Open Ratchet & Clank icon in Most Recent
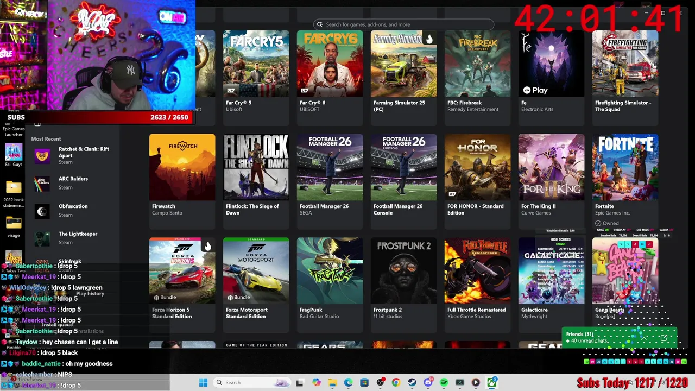The height and width of the screenshot is (391, 695). pos(42,156)
